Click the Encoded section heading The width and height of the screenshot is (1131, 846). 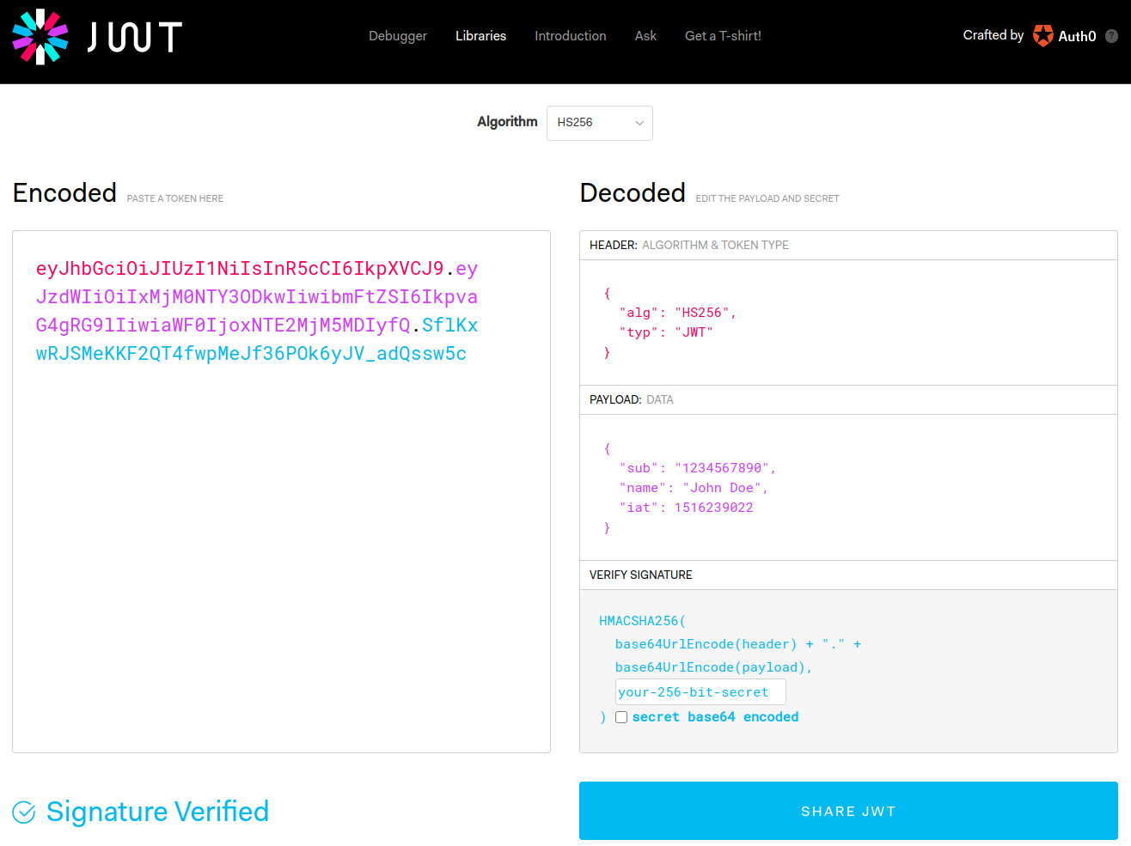click(x=64, y=192)
